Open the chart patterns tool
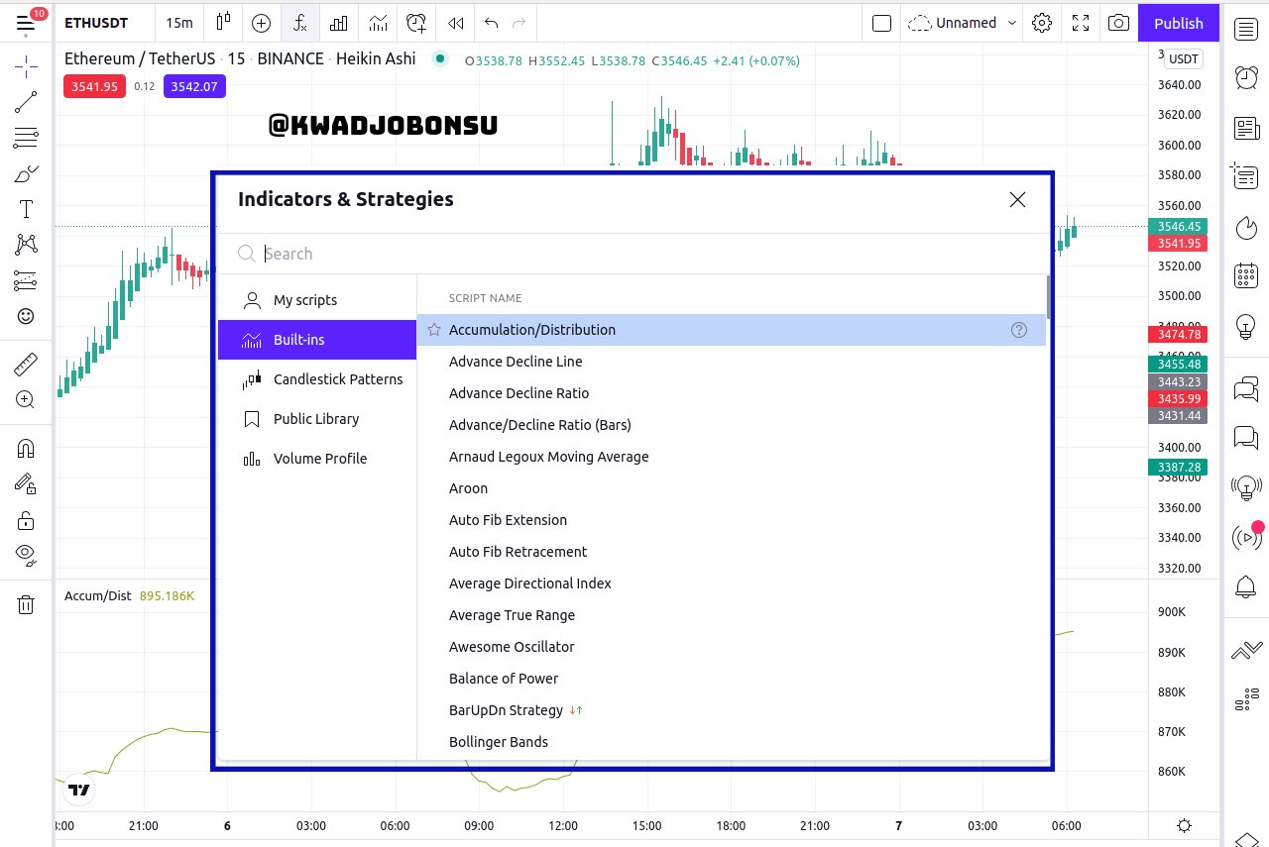The height and width of the screenshot is (847, 1269). (x=26, y=245)
